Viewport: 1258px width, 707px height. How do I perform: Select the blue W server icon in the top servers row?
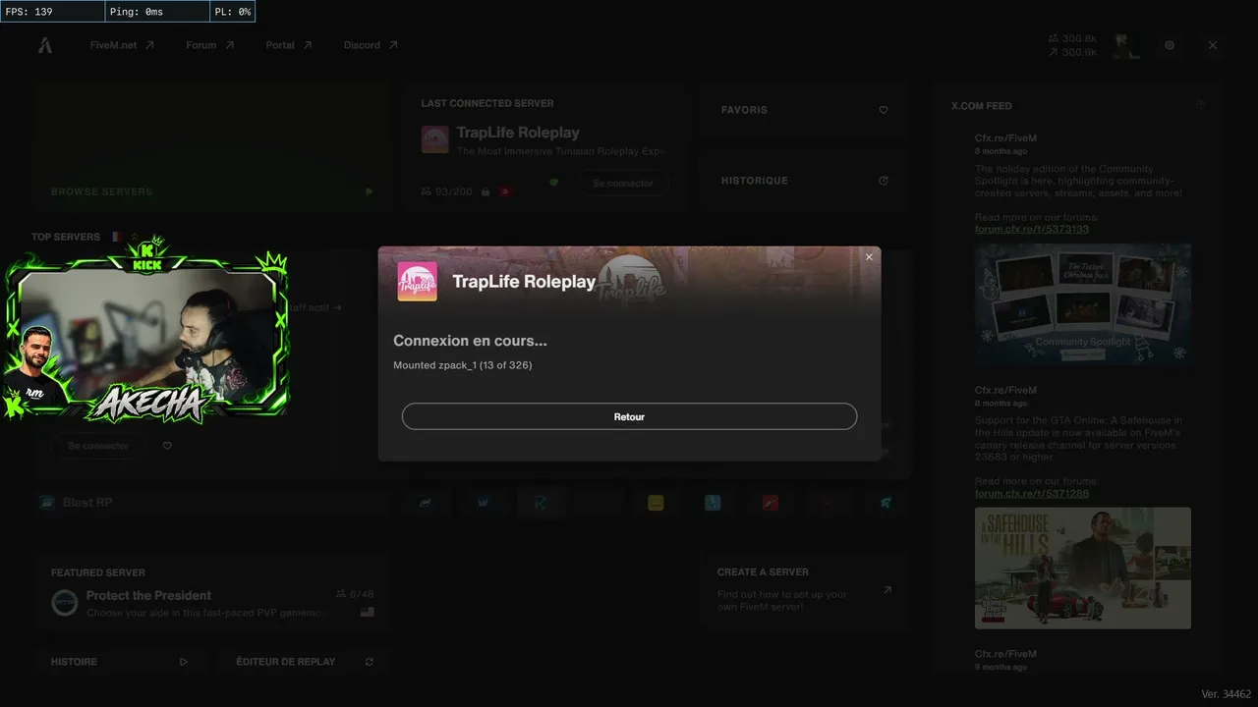point(484,503)
